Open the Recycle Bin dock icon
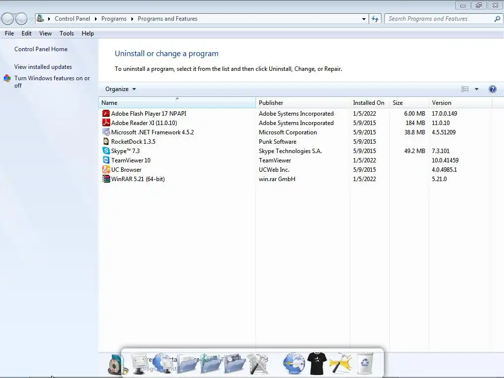 365,363
